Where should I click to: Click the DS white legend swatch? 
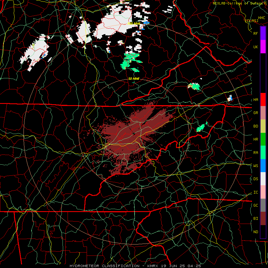[263, 179]
